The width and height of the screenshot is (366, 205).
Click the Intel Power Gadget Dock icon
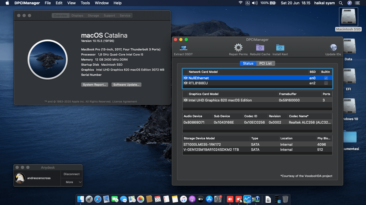point(247,199)
